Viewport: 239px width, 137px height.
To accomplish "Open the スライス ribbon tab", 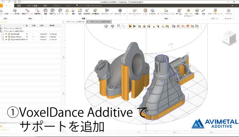I will tap(56, 6).
